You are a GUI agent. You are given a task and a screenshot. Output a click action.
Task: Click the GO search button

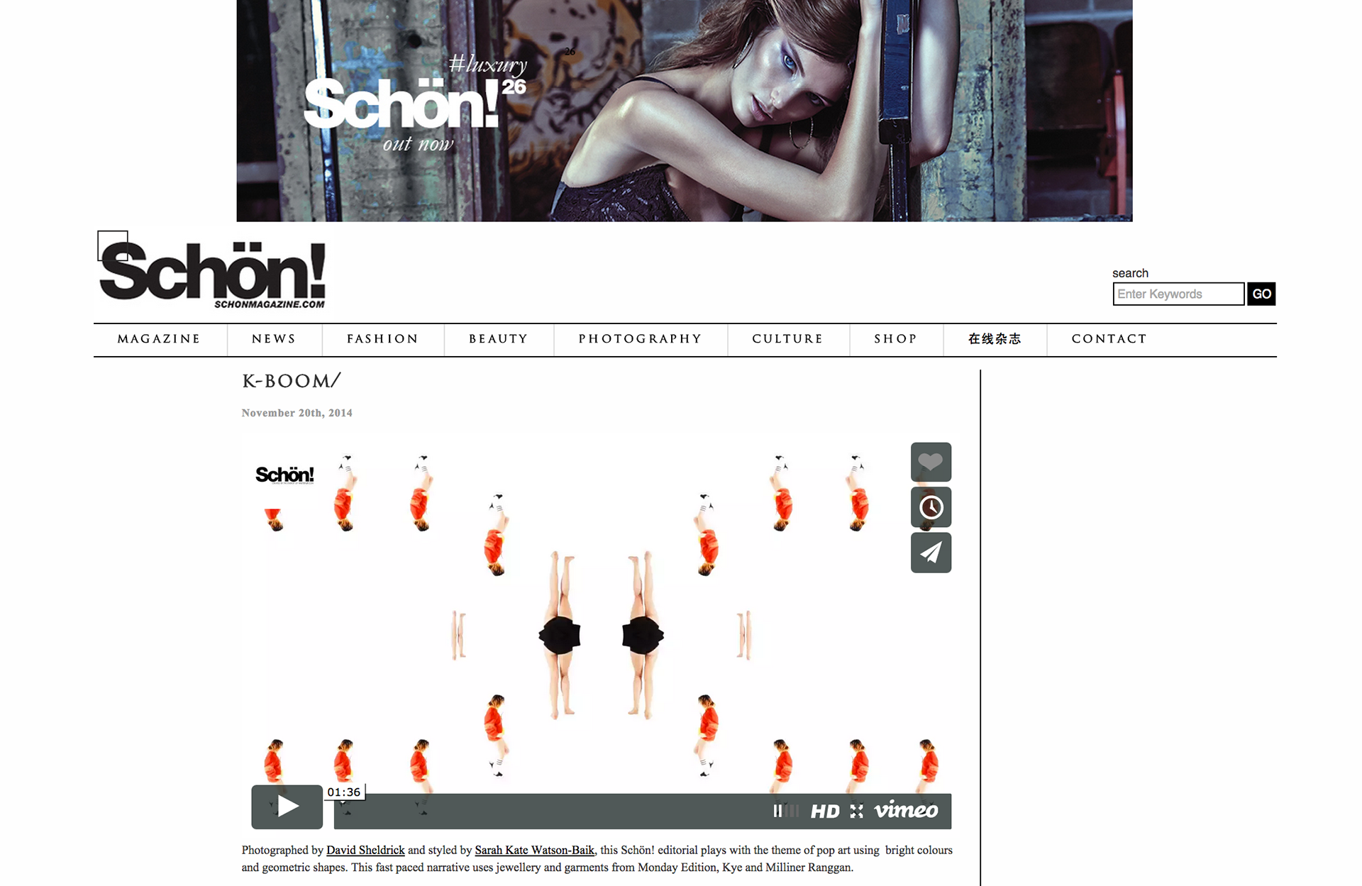1261,294
